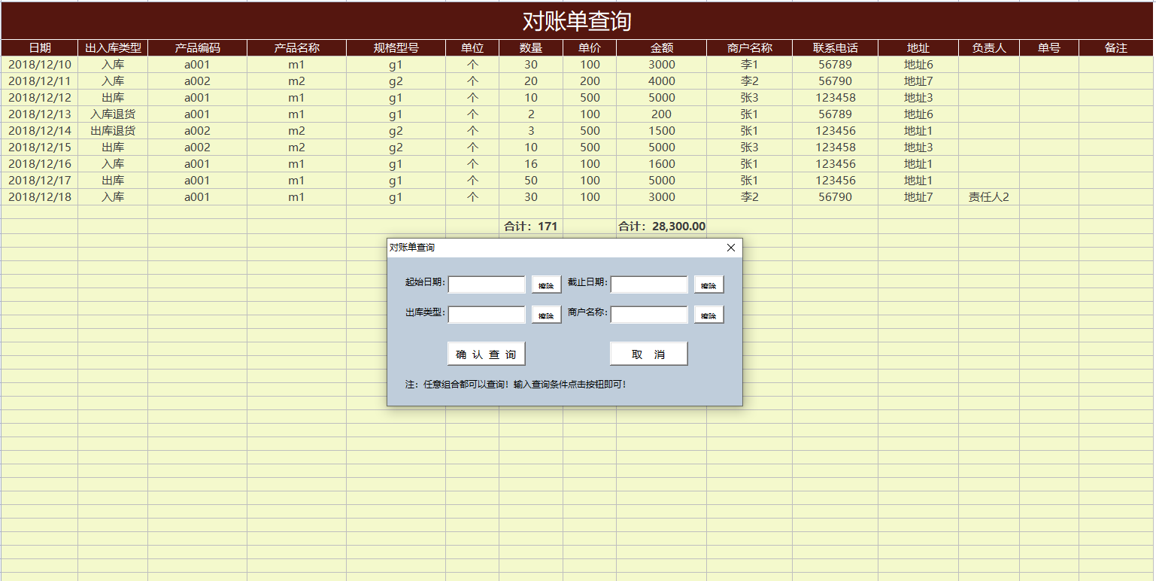The height and width of the screenshot is (581, 1156).
Task: Click the 确认查询 confirm query button
Action: 486,354
